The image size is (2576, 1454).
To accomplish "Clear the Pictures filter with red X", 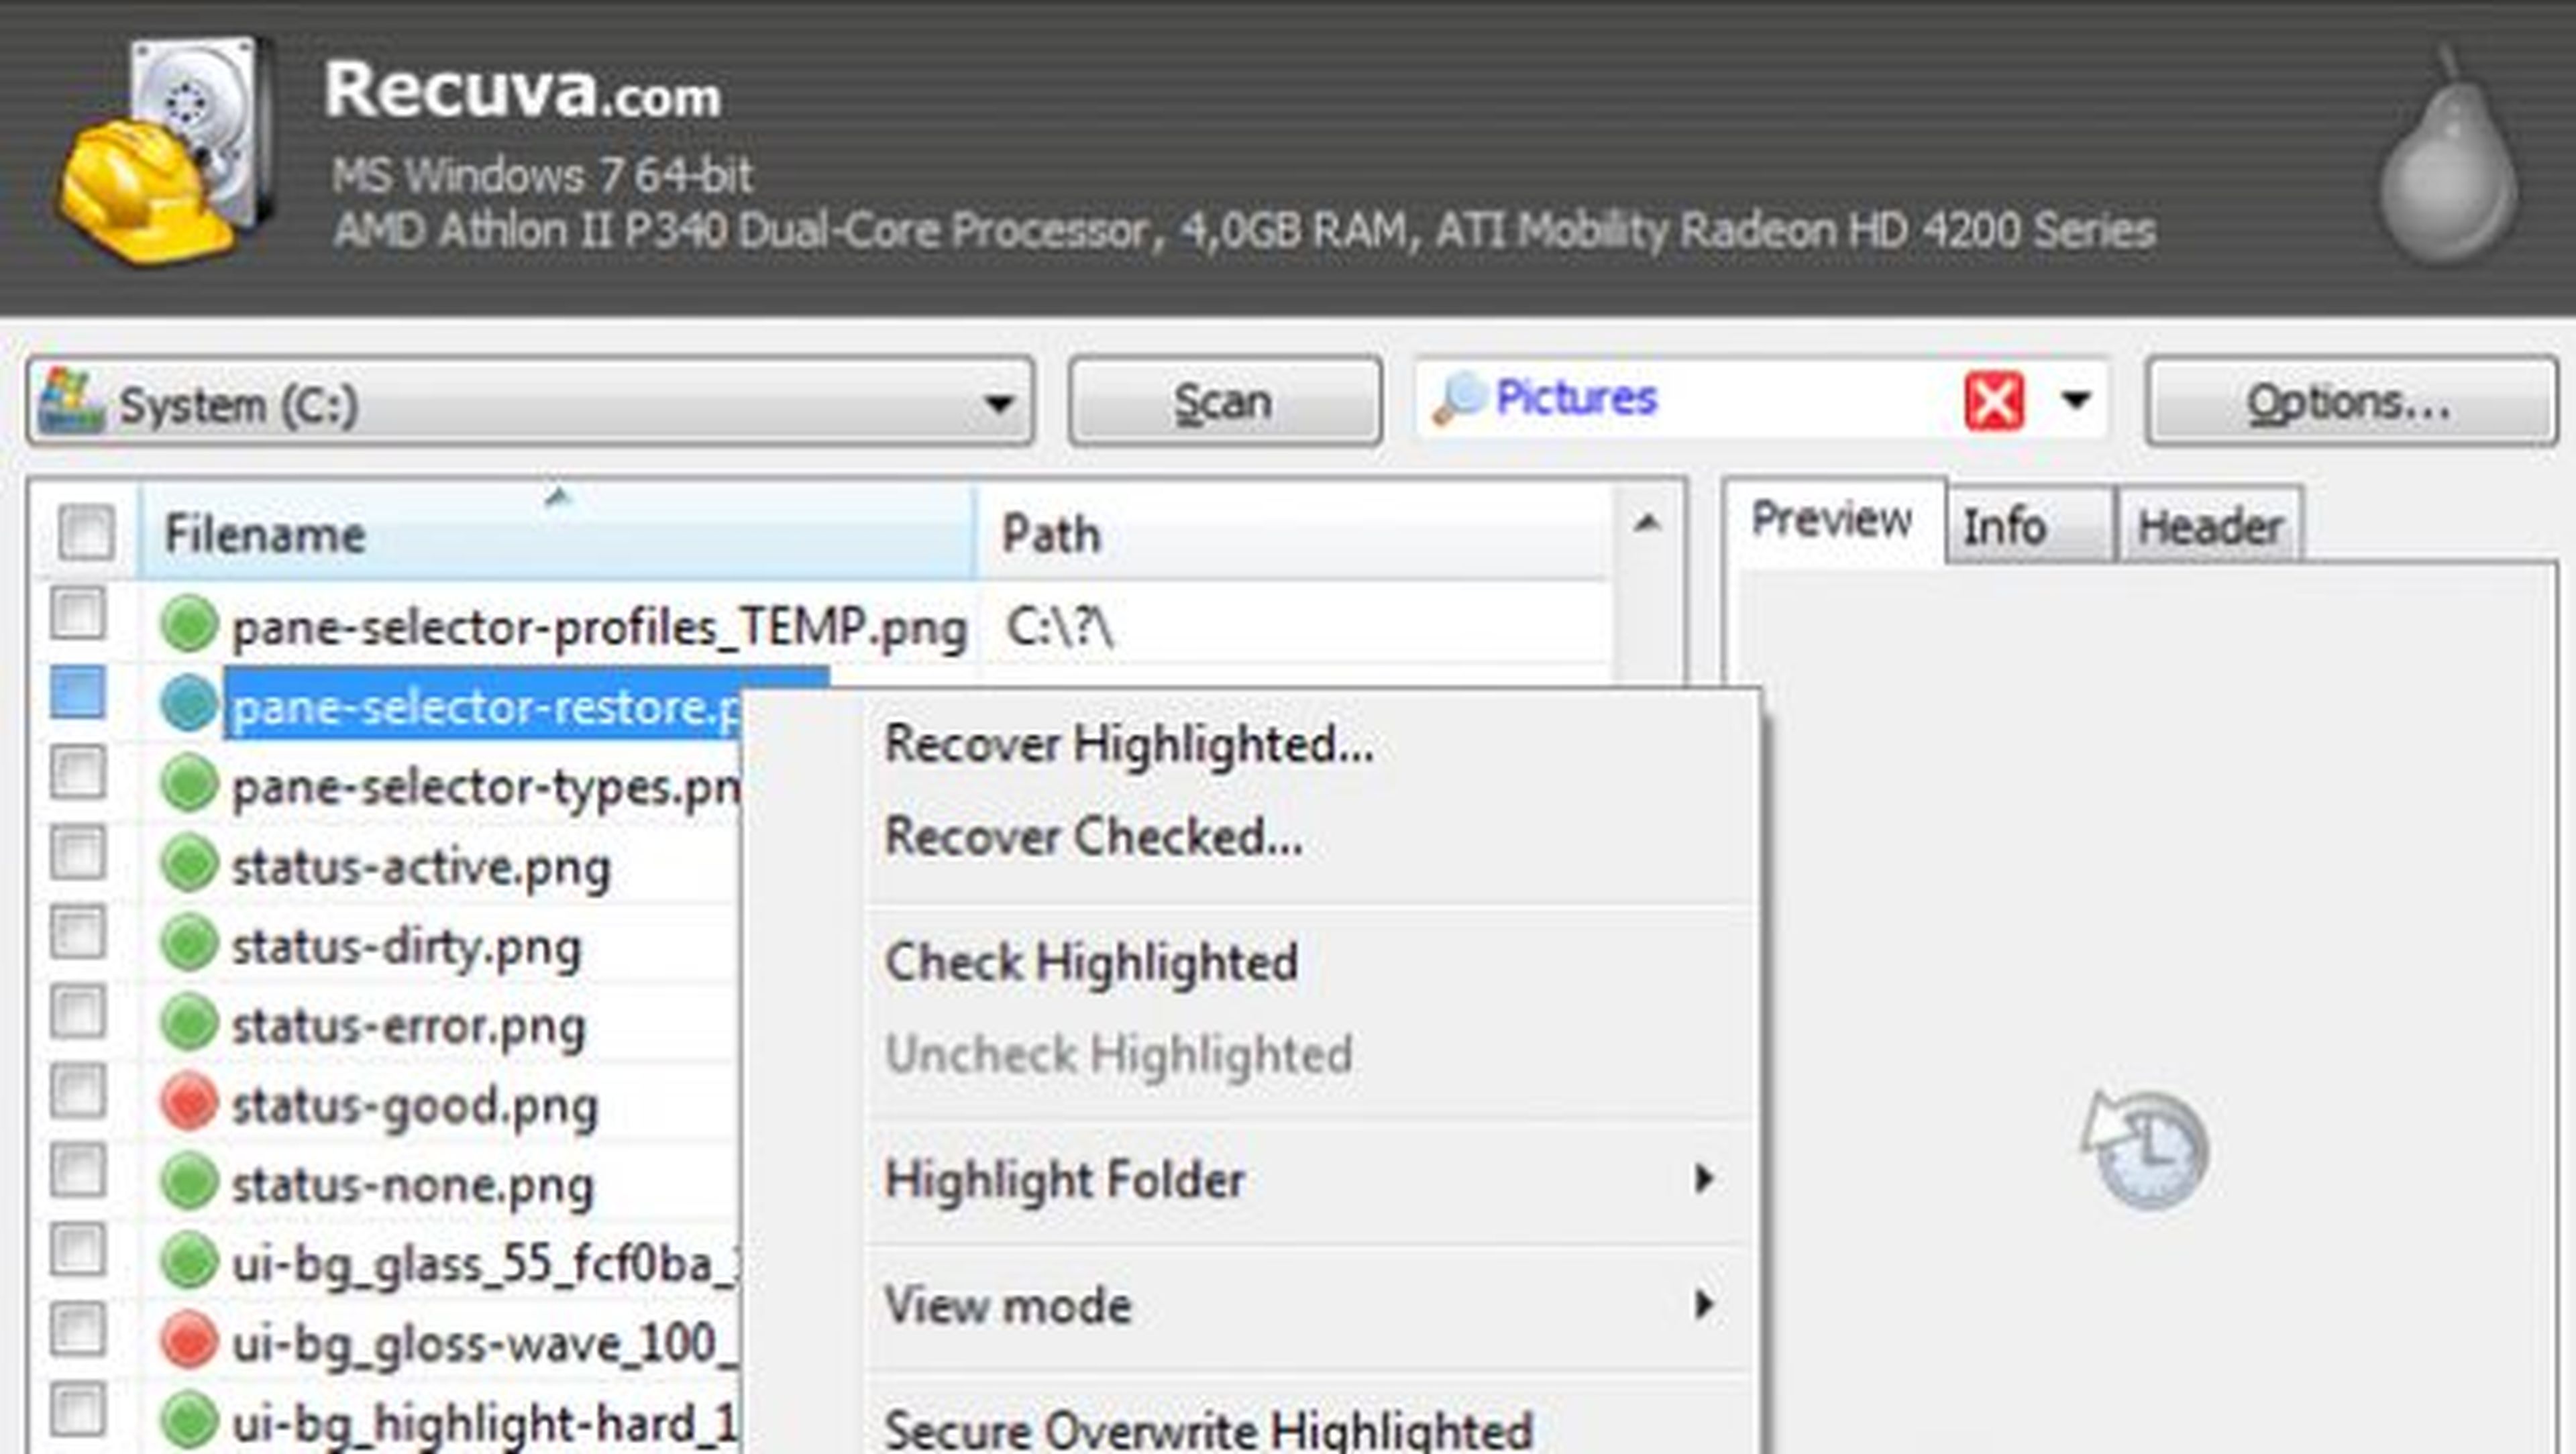I will coord(1993,401).
